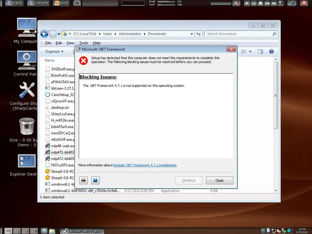This screenshot has width=312, height=234.
Task: Click the Name column header
Action: pos(50,60)
